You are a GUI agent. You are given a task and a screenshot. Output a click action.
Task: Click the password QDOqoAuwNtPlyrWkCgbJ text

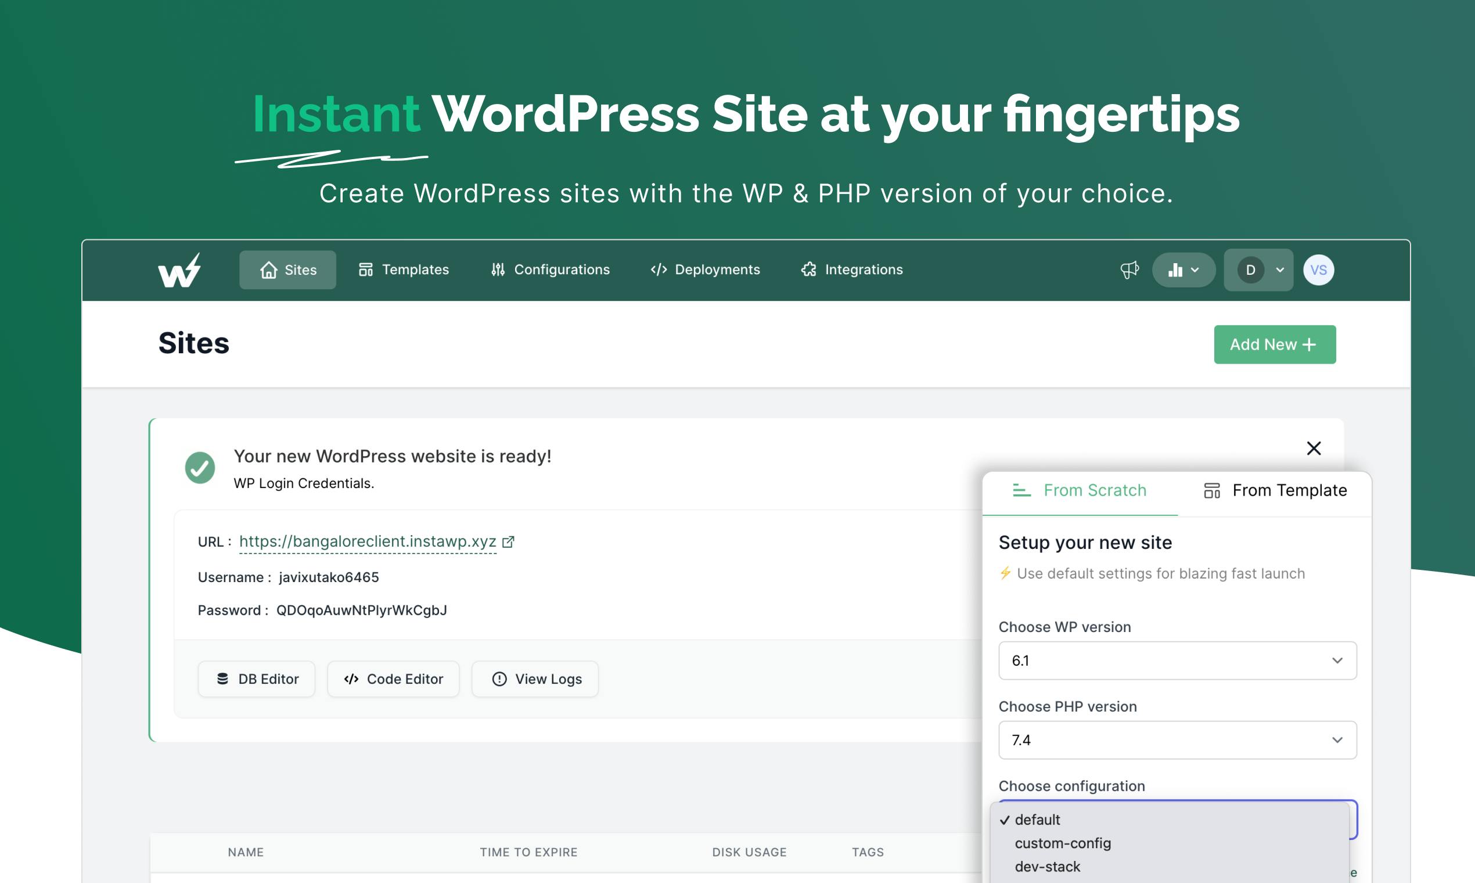pyautogui.click(x=362, y=611)
